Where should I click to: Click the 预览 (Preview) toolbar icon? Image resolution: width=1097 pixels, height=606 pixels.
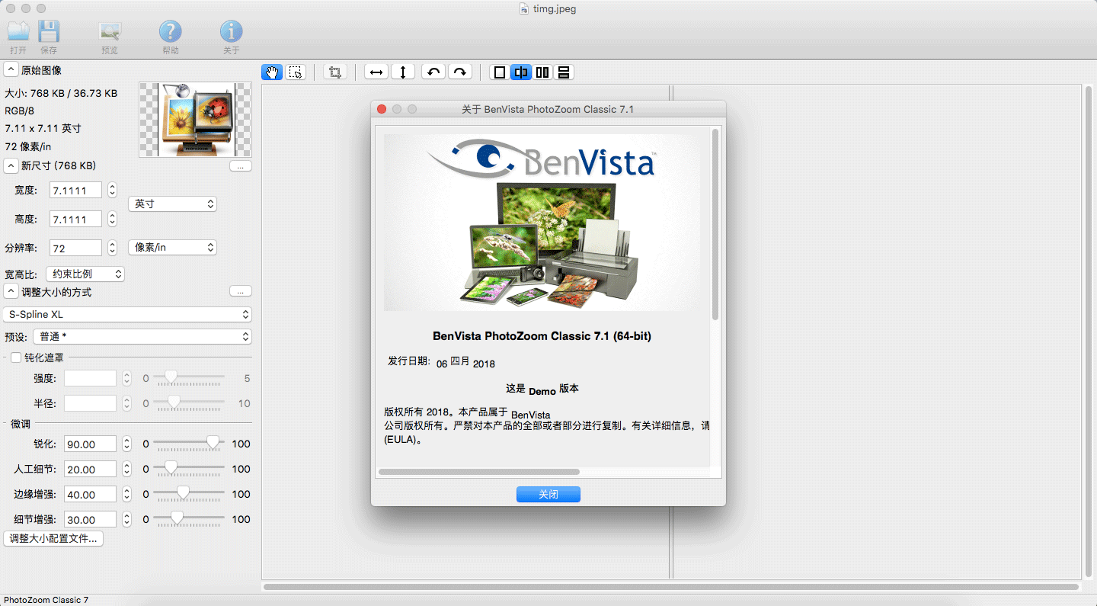pos(110,32)
